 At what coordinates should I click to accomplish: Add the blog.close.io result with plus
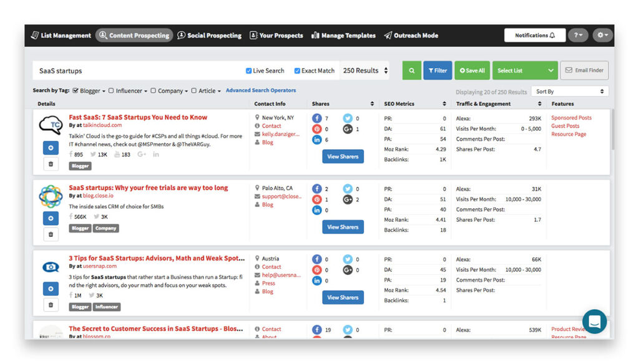point(51,218)
